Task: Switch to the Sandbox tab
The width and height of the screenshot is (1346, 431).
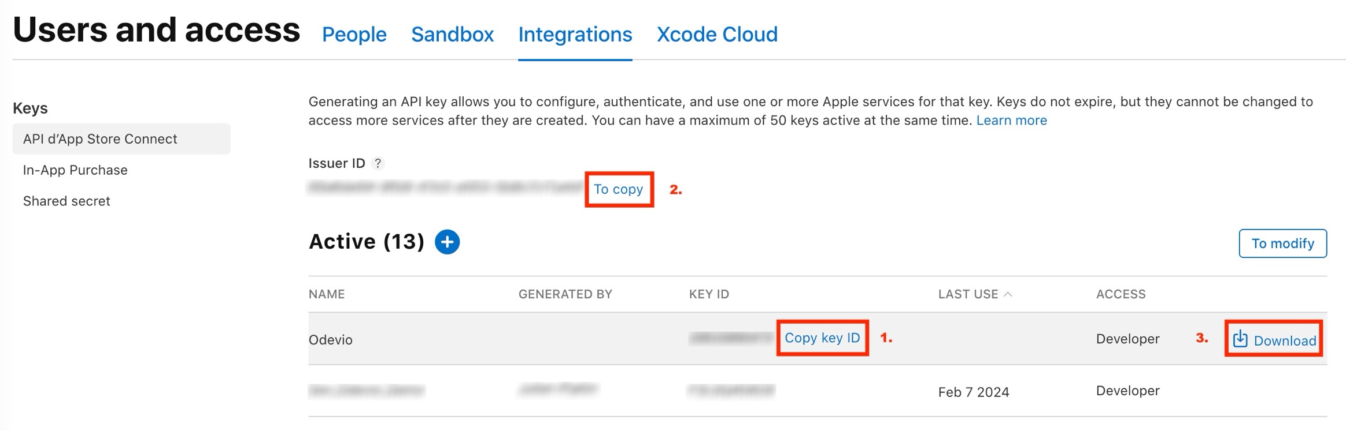Action: (x=452, y=35)
